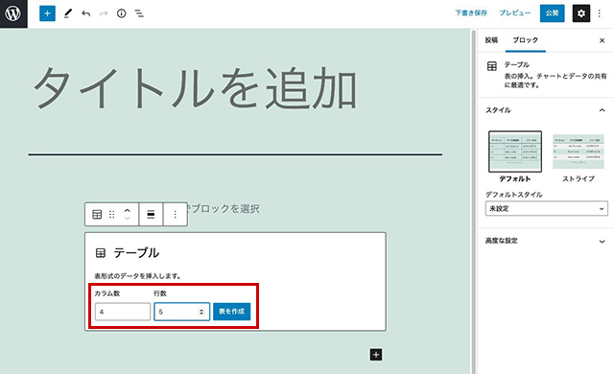Open the list view outline icon

pos(139,13)
